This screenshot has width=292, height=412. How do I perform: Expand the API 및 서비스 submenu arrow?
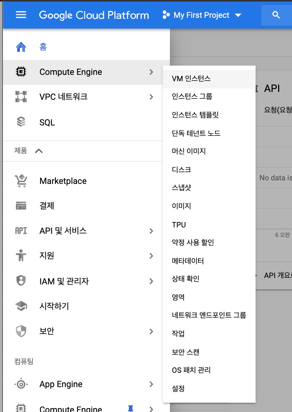tap(151, 231)
